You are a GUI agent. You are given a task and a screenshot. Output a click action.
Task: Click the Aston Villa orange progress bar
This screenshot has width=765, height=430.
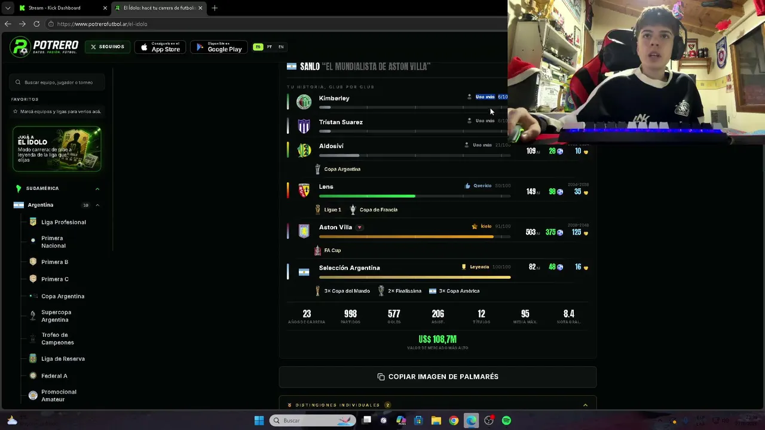tap(406, 236)
